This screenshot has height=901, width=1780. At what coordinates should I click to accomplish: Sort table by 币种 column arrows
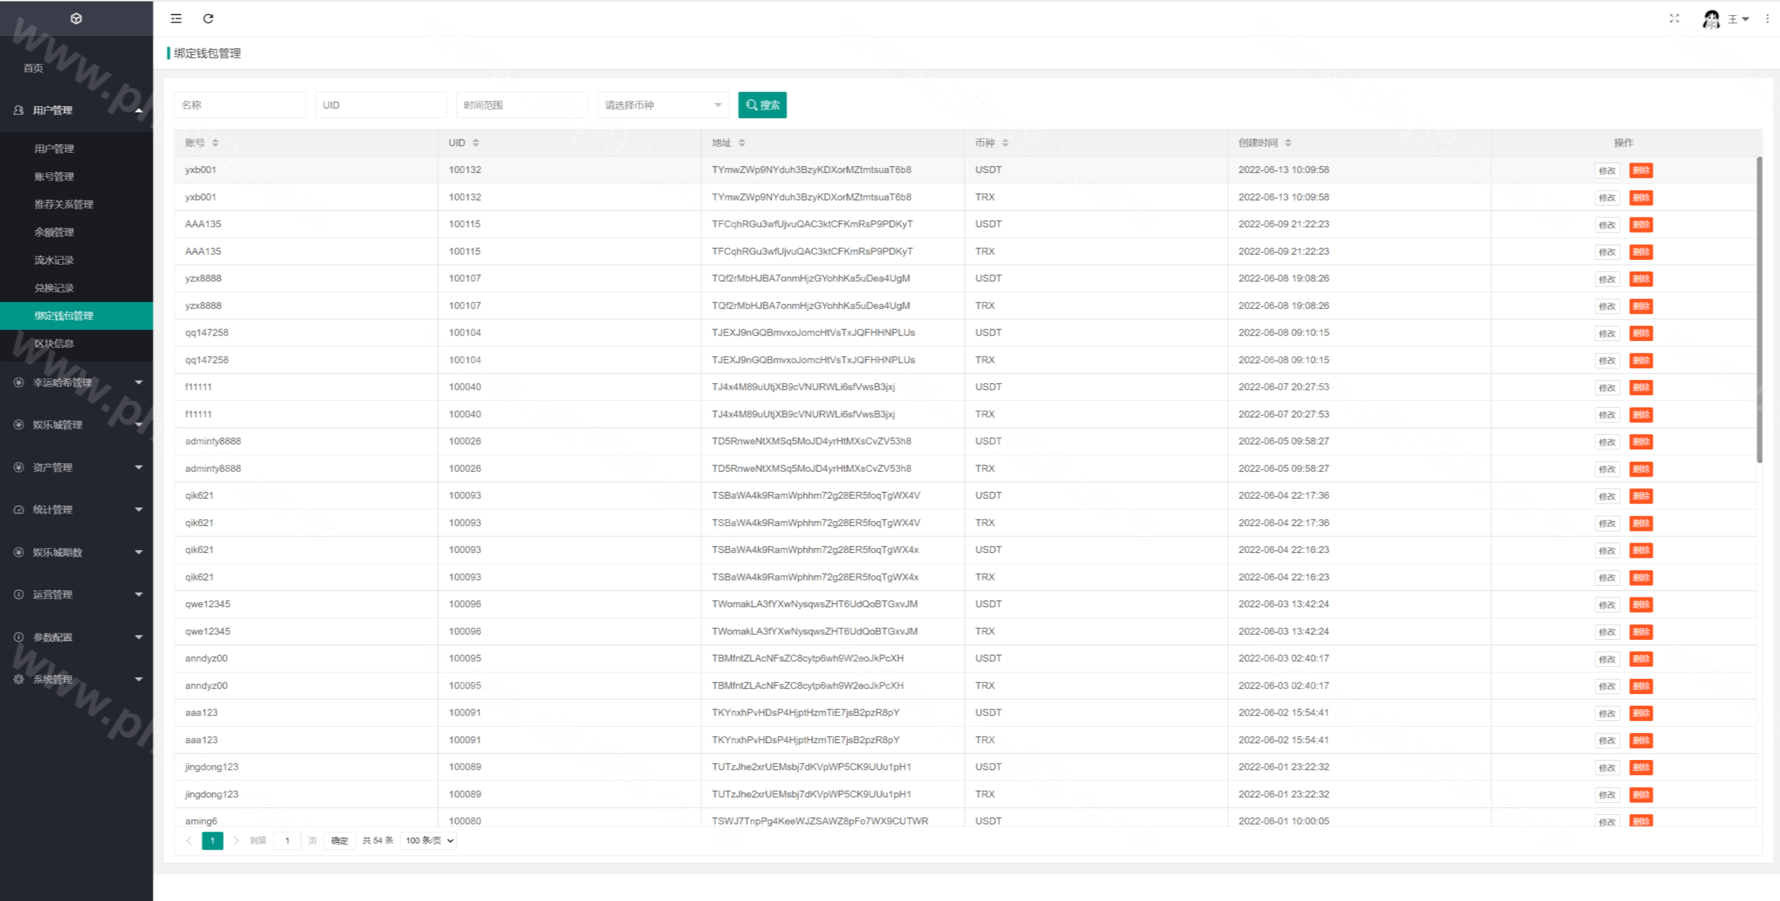tap(1005, 143)
